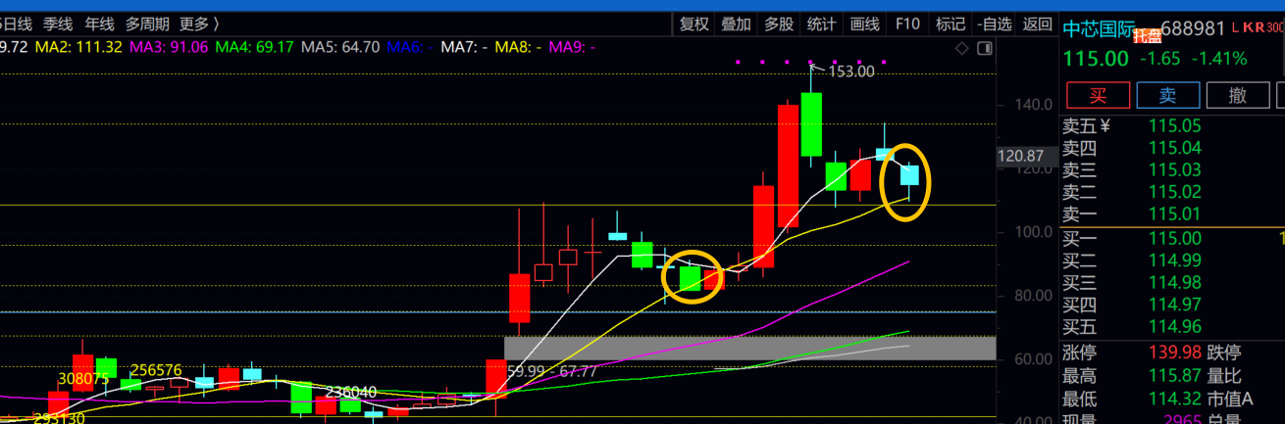Click the left circled green candlestick

690,278
